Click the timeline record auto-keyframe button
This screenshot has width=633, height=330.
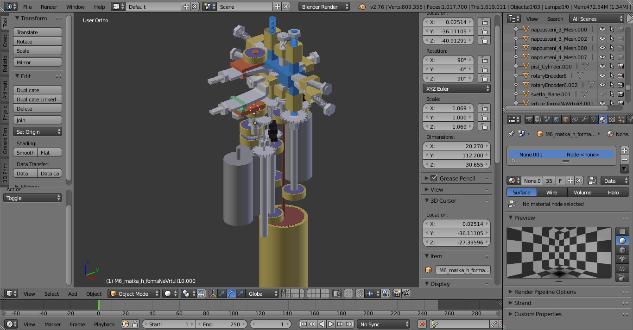pos(422,324)
